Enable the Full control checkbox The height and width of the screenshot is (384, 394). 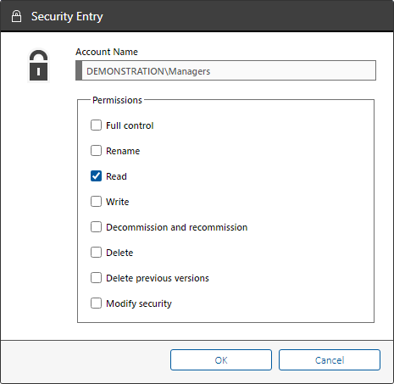(x=96, y=125)
